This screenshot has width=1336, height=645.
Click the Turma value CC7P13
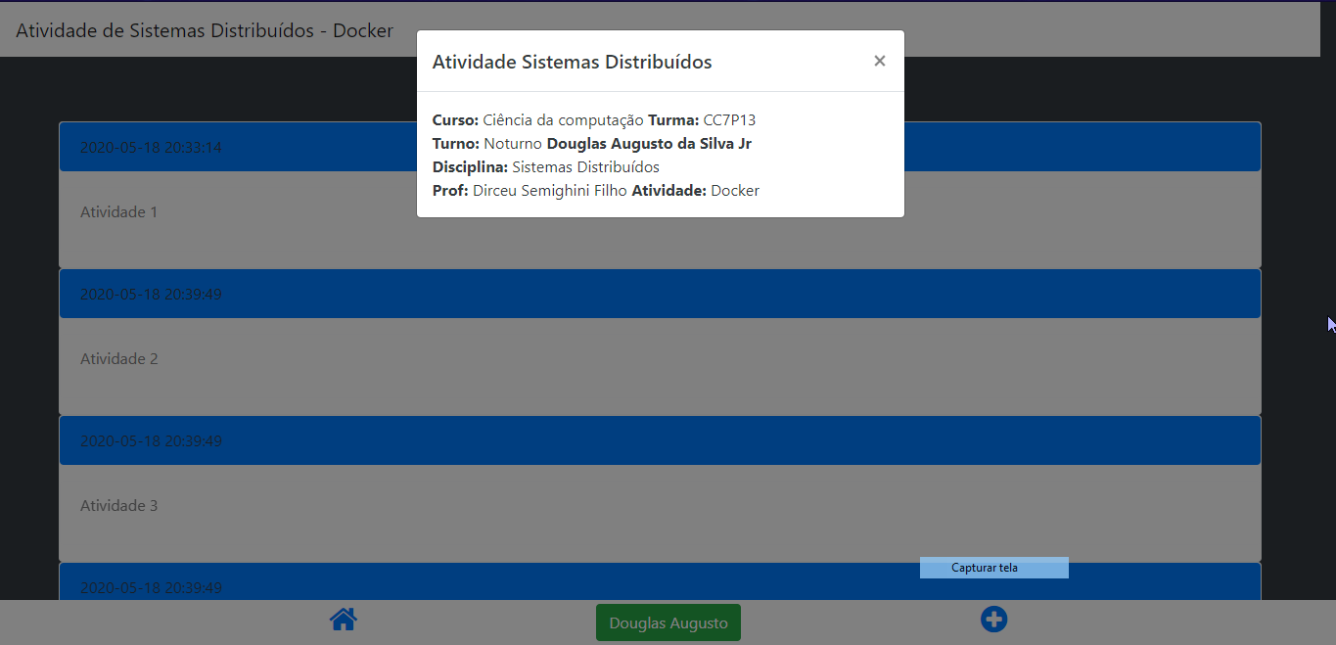[729, 120]
